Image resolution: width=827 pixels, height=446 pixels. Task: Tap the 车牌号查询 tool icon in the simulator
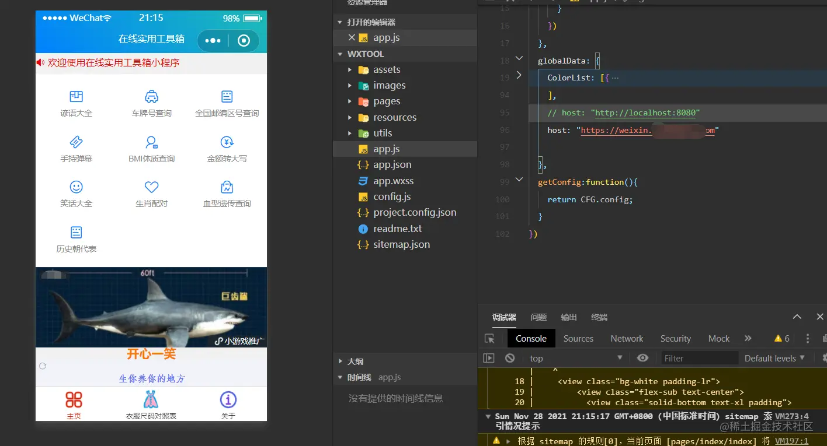coord(151,96)
